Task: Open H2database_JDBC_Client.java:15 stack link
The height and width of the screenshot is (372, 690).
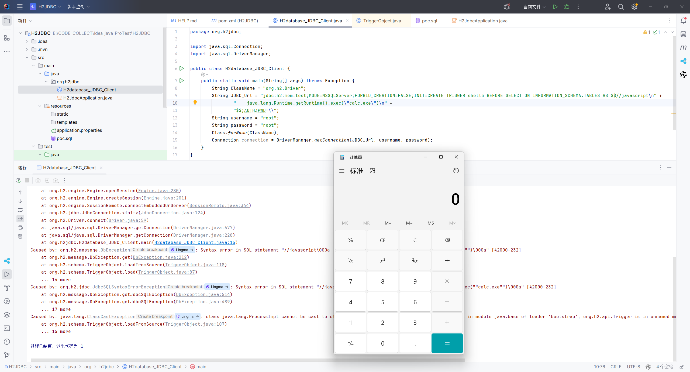Action: (x=195, y=242)
